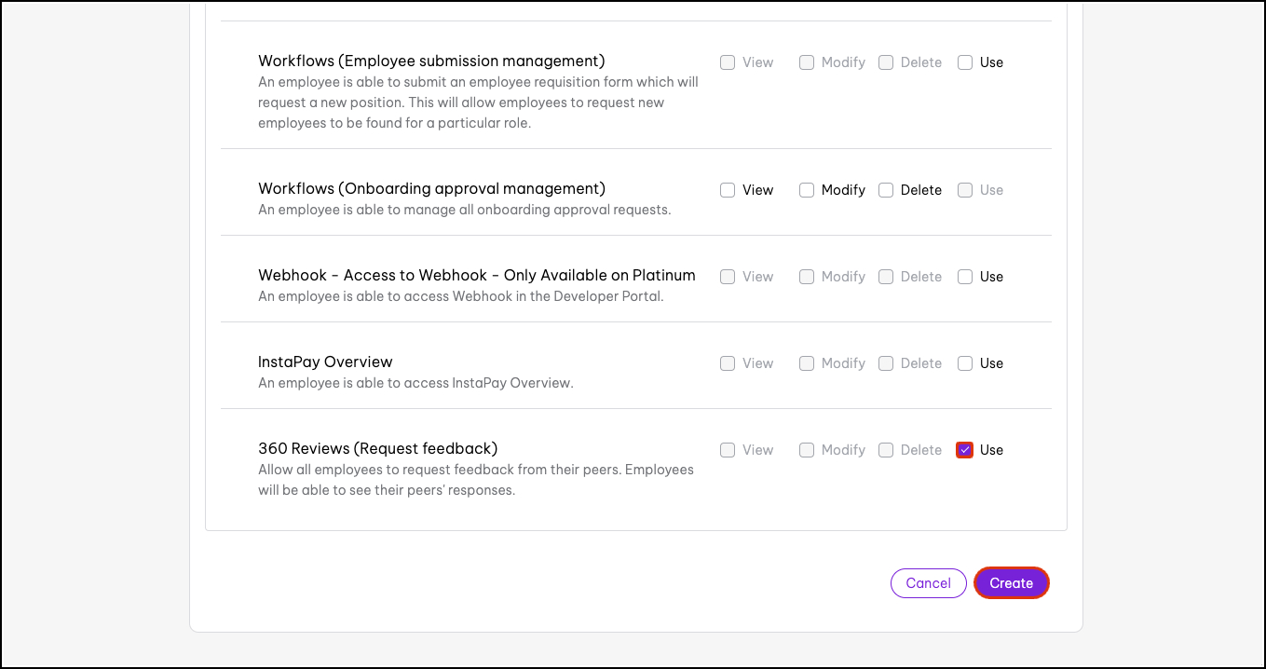Screen dimensions: 1266x669
Task: Click Delete checkbox in 360 Reviews row
Action: tap(886, 450)
